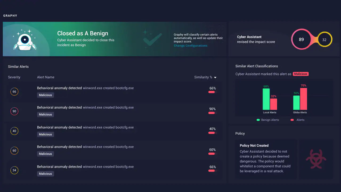The width and height of the screenshot is (341, 192).
Task: Click the Similar Alert Classifications title
Action: [257, 66]
